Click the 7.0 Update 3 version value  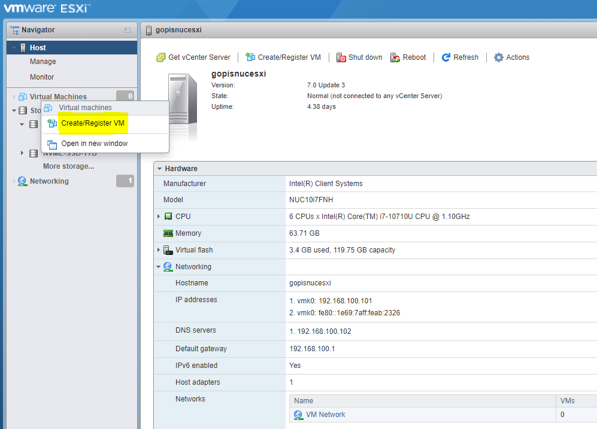pos(326,85)
